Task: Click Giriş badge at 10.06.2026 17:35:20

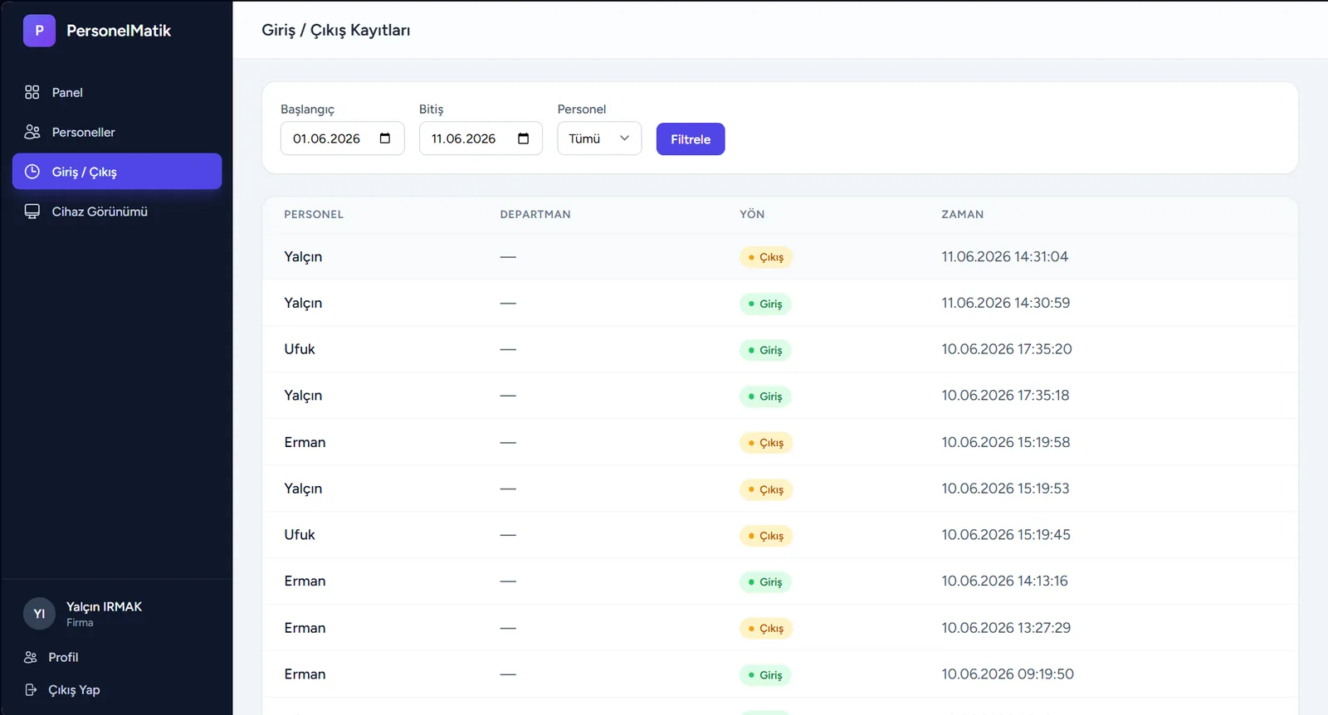Action: click(x=765, y=350)
